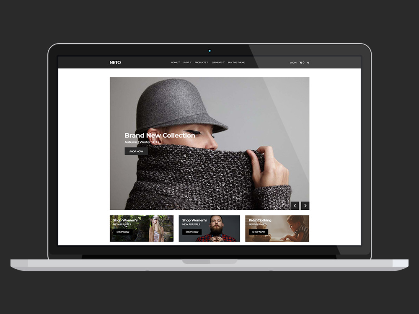Click SHOP NOW on the left Women's banner
Screen dimensions: 419x314
(x=122, y=232)
